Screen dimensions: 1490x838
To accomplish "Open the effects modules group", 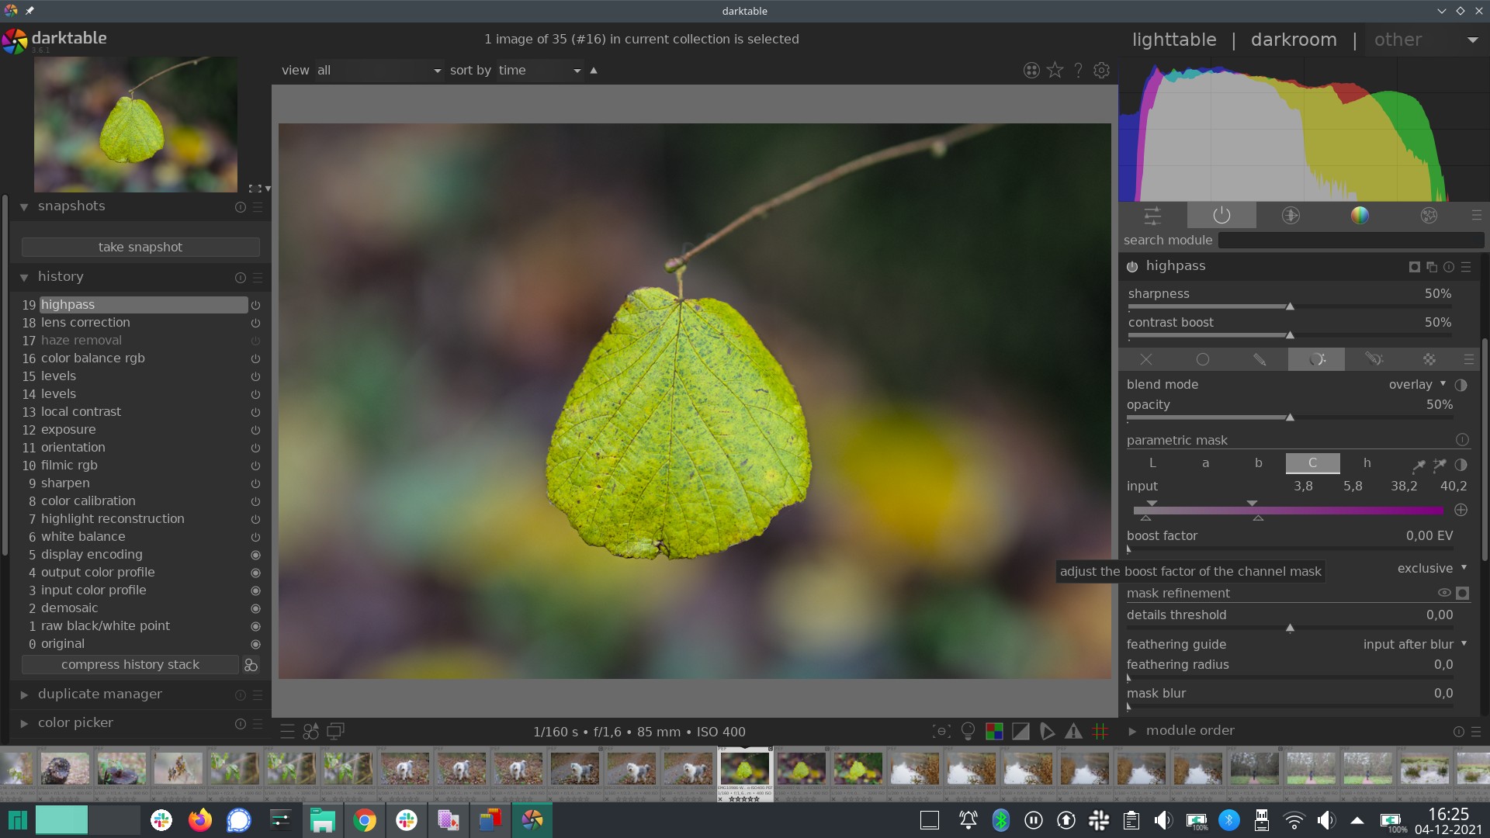I will [1429, 216].
